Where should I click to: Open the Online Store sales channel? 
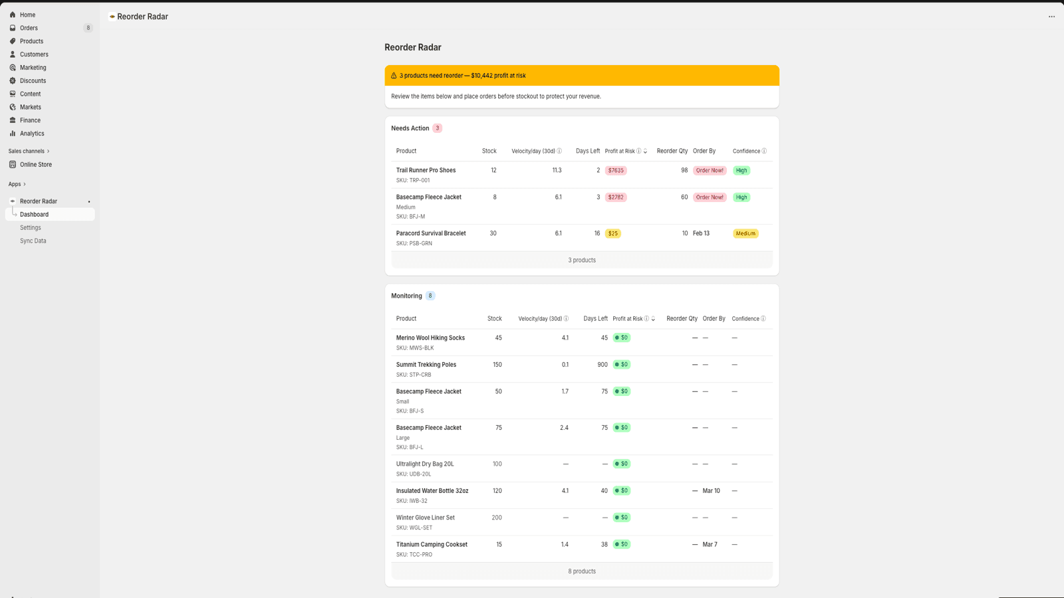click(50, 164)
